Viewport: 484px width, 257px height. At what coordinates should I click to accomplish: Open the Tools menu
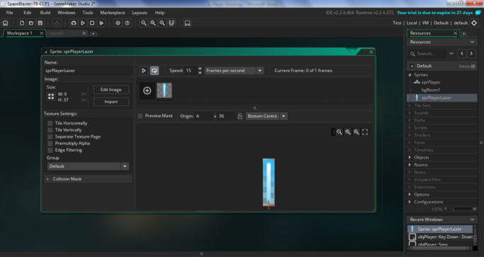88,13
